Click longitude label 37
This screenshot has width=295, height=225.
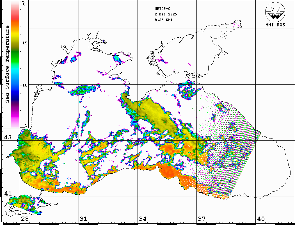(x=201, y=219)
